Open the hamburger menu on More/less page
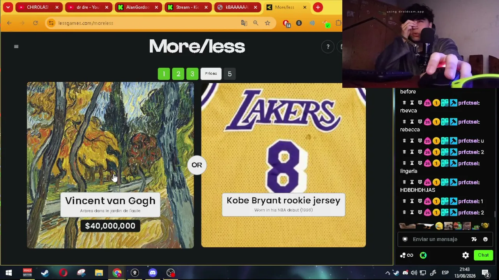 (16, 47)
